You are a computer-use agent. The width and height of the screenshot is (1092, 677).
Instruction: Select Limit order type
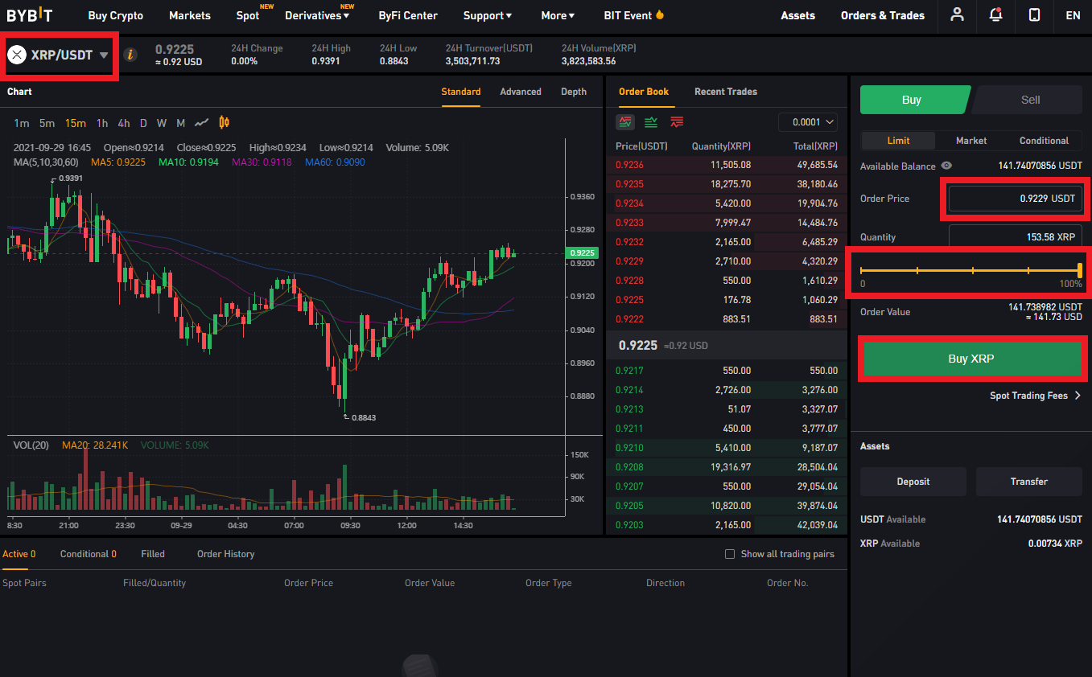[898, 141]
